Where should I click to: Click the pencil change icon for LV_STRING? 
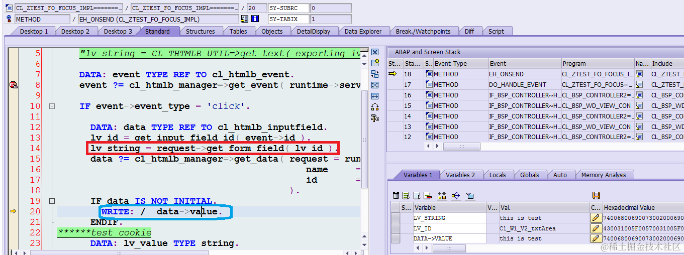(596, 218)
